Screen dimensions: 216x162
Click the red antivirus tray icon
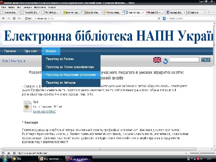198,159
